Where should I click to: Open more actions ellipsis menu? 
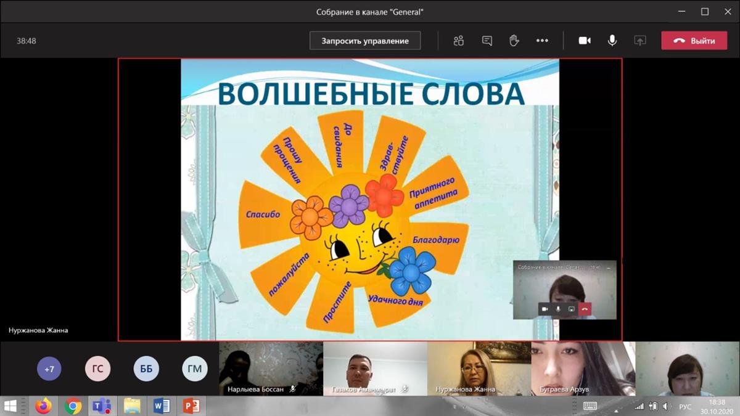(x=542, y=41)
